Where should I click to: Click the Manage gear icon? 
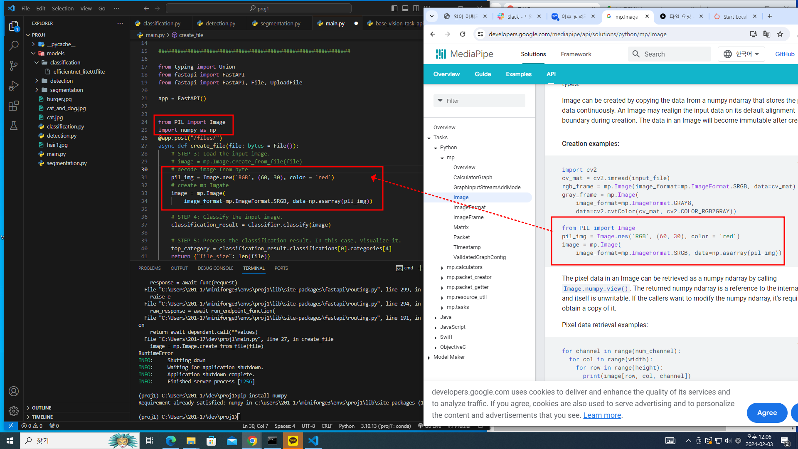[x=14, y=411]
